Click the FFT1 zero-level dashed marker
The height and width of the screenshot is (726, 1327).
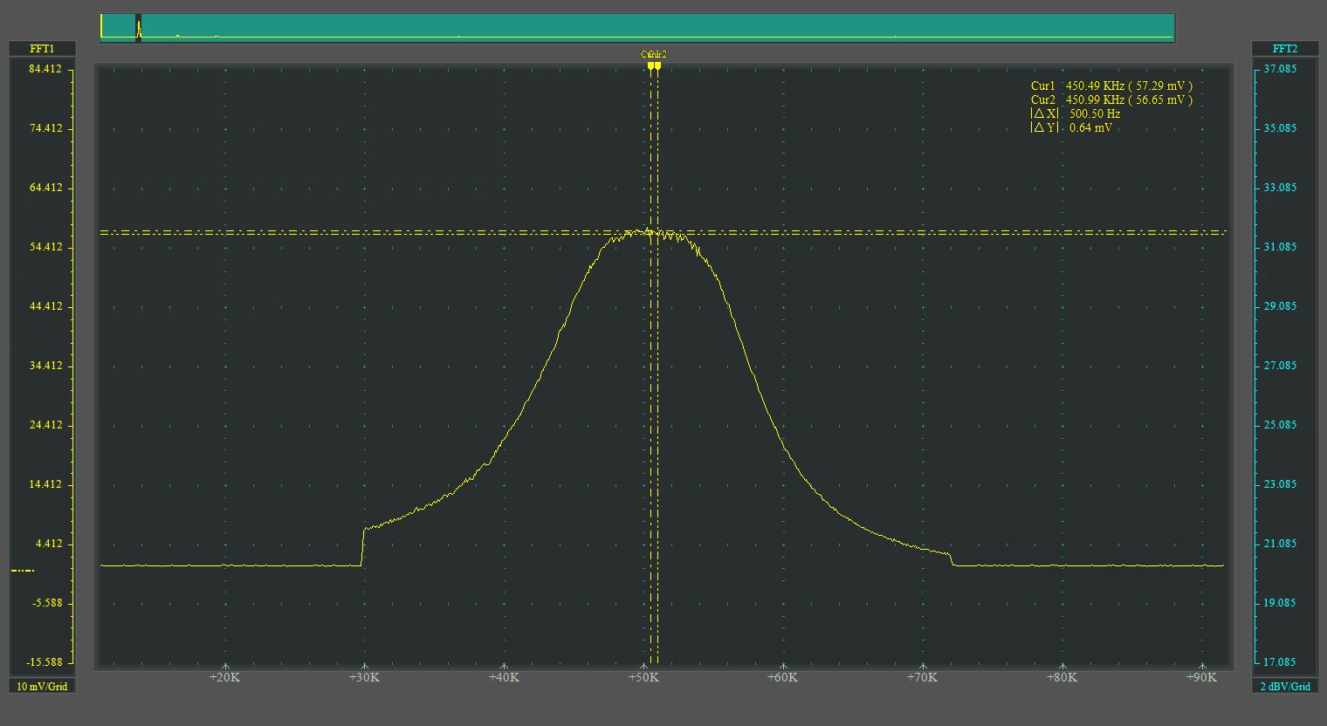(23, 571)
